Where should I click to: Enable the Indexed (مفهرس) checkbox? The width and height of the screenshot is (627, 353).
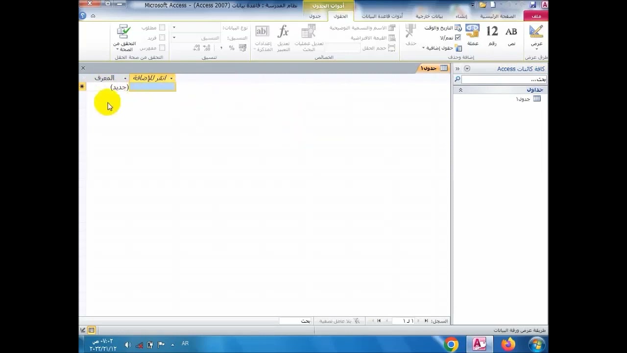pyautogui.click(x=162, y=48)
